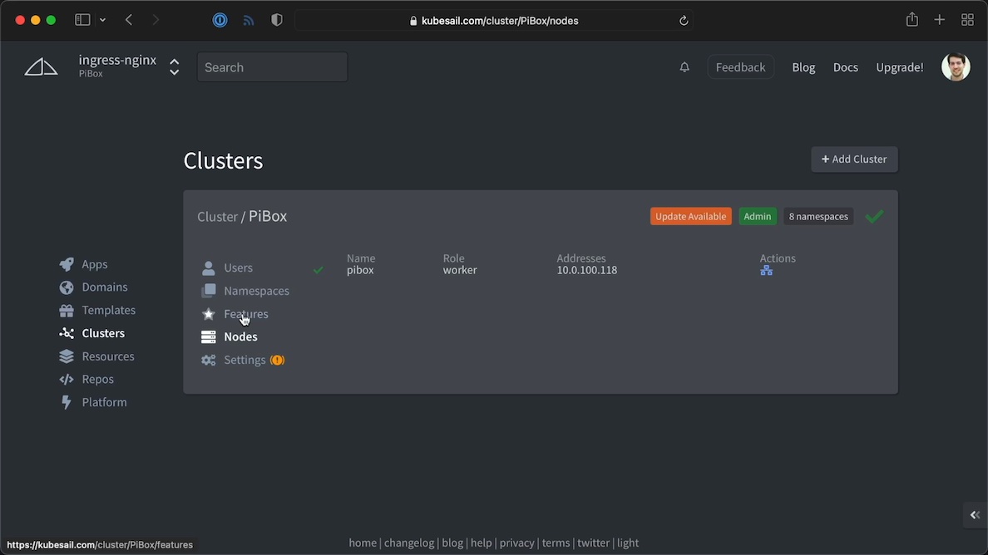Go to Resources in the sidebar

tap(108, 356)
